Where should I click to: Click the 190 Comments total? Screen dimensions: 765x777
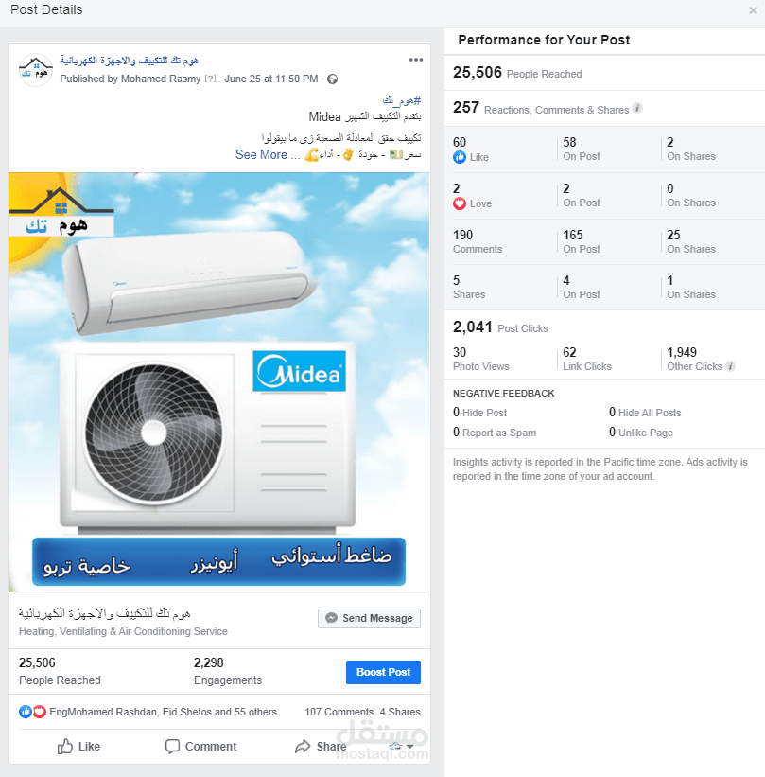point(478,241)
